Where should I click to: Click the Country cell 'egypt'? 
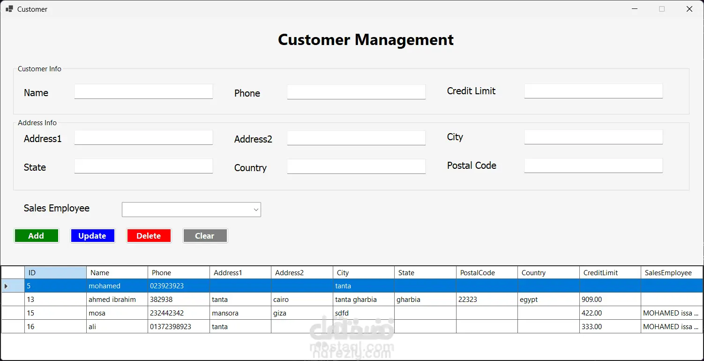click(548, 300)
